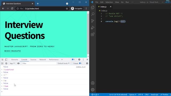Click the console Filter field
This screenshot has width=171, height=96.
[39, 63]
